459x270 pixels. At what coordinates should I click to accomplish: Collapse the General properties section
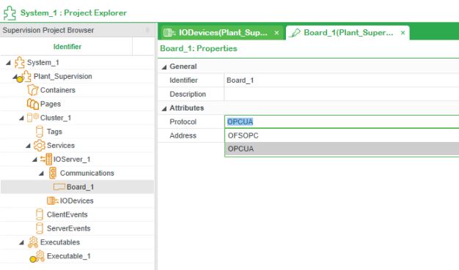point(164,67)
